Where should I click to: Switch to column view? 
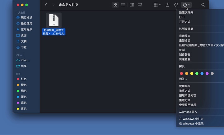[x=132, y=5]
